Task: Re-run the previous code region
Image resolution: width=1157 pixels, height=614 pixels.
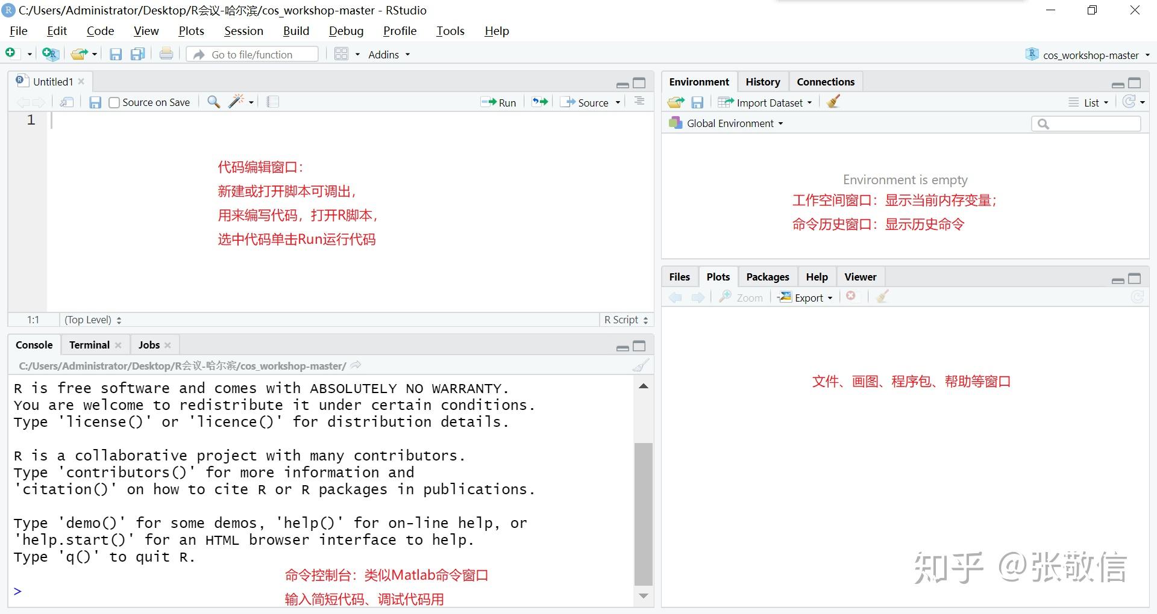Action: click(538, 102)
